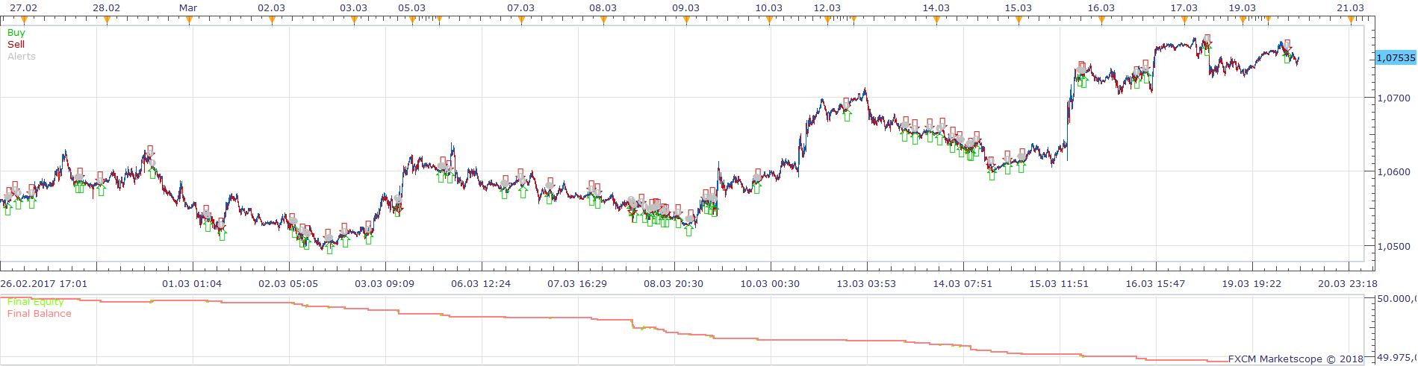This screenshot has width=1418, height=366.
Task: Click the 20.03 23:18 time label
Action: coord(1348,283)
